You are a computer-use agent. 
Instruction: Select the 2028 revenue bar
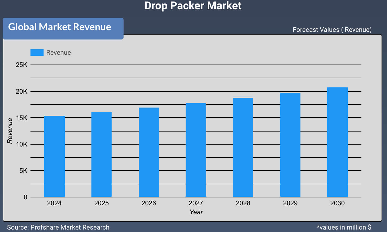click(x=243, y=147)
